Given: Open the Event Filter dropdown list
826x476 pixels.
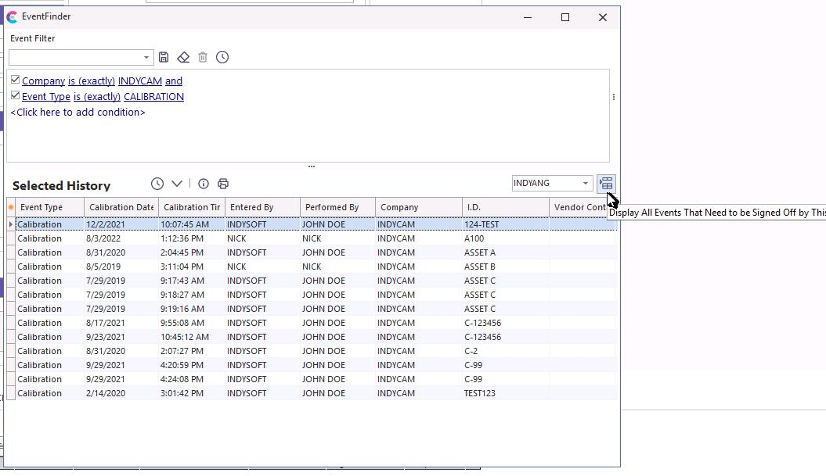Looking at the screenshot, I should coord(146,57).
